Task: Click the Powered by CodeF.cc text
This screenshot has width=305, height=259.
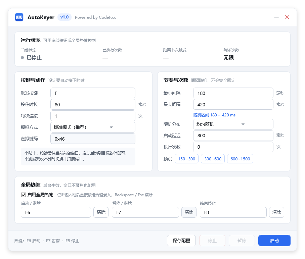Action: pyautogui.click(x=95, y=17)
